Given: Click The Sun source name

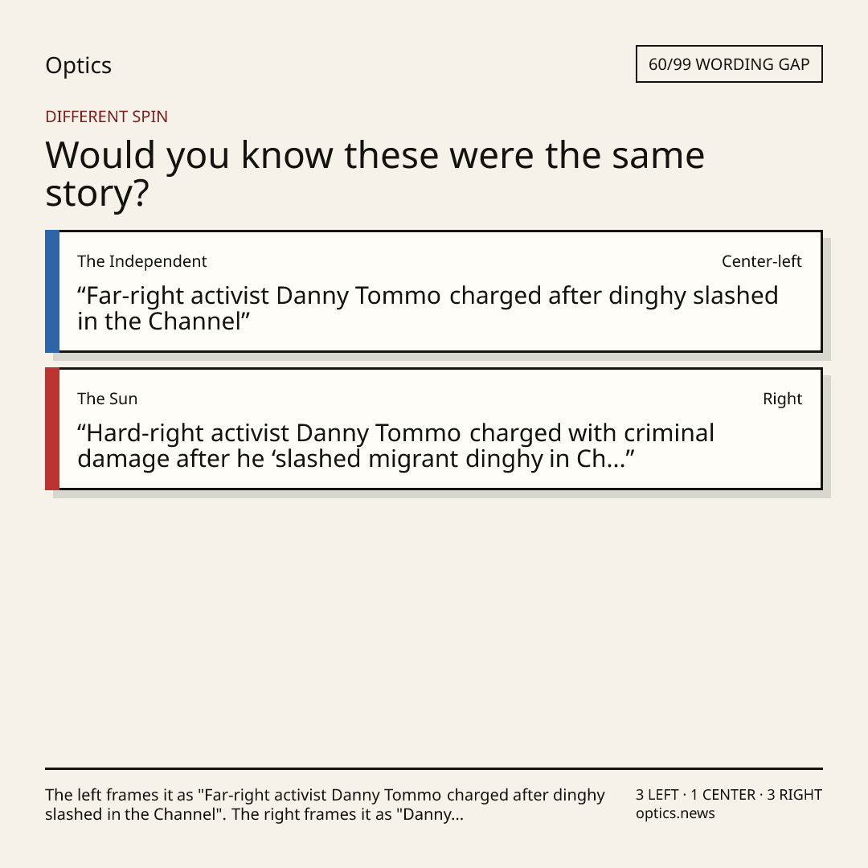Looking at the screenshot, I should 108,399.
